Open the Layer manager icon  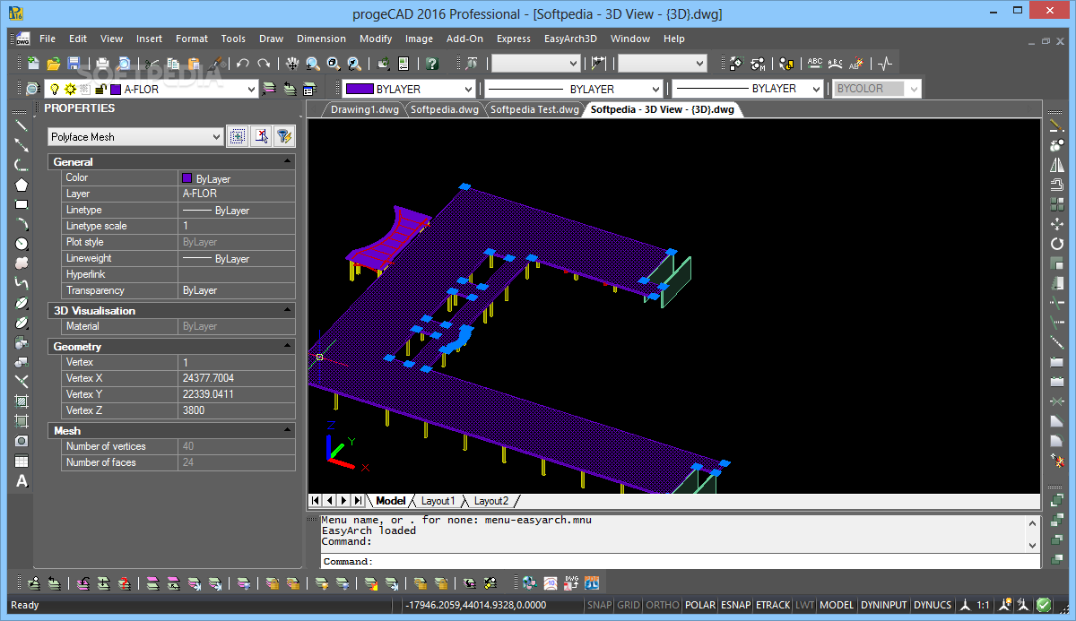[x=32, y=89]
